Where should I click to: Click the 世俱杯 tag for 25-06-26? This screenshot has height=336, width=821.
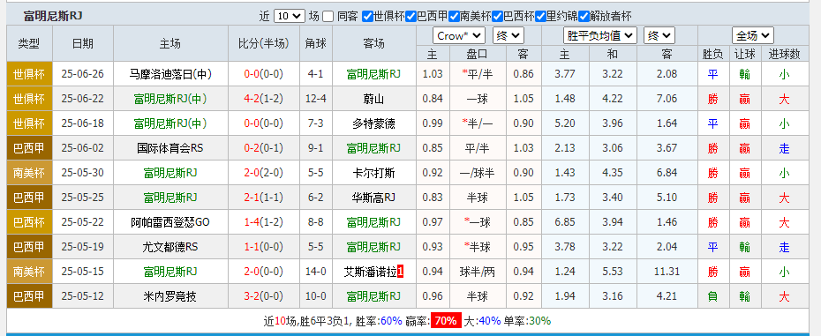click(x=29, y=74)
